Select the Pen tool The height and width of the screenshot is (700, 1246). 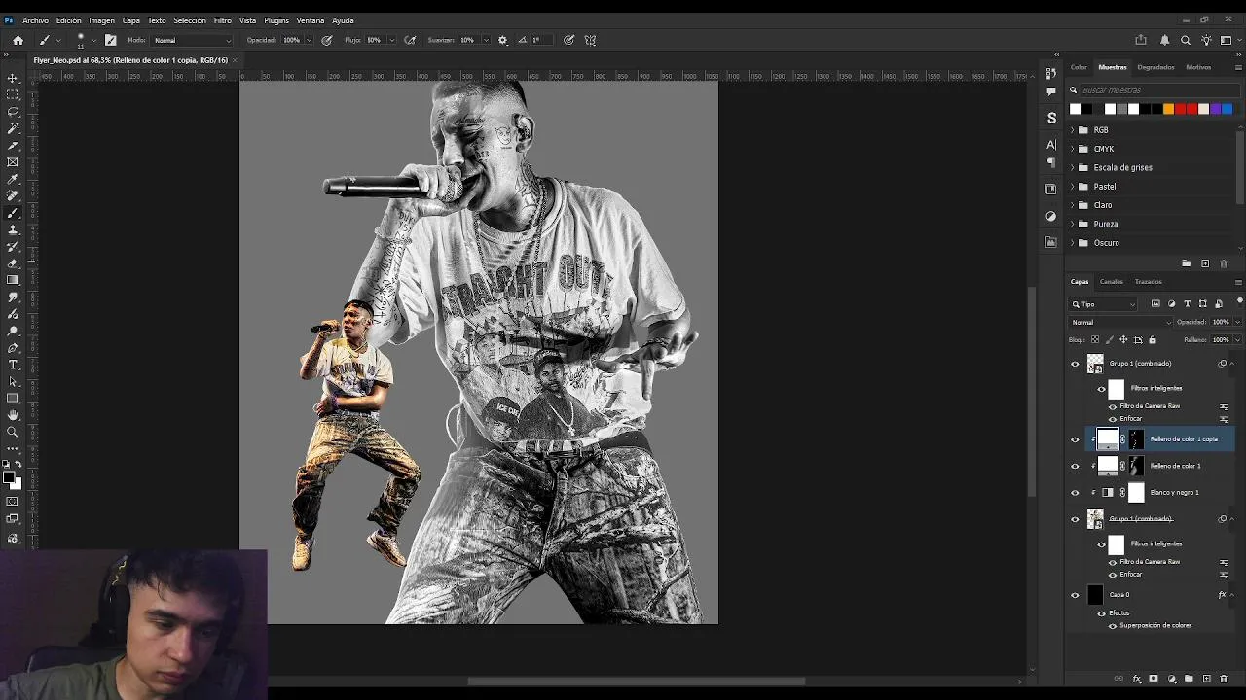(x=13, y=348)
